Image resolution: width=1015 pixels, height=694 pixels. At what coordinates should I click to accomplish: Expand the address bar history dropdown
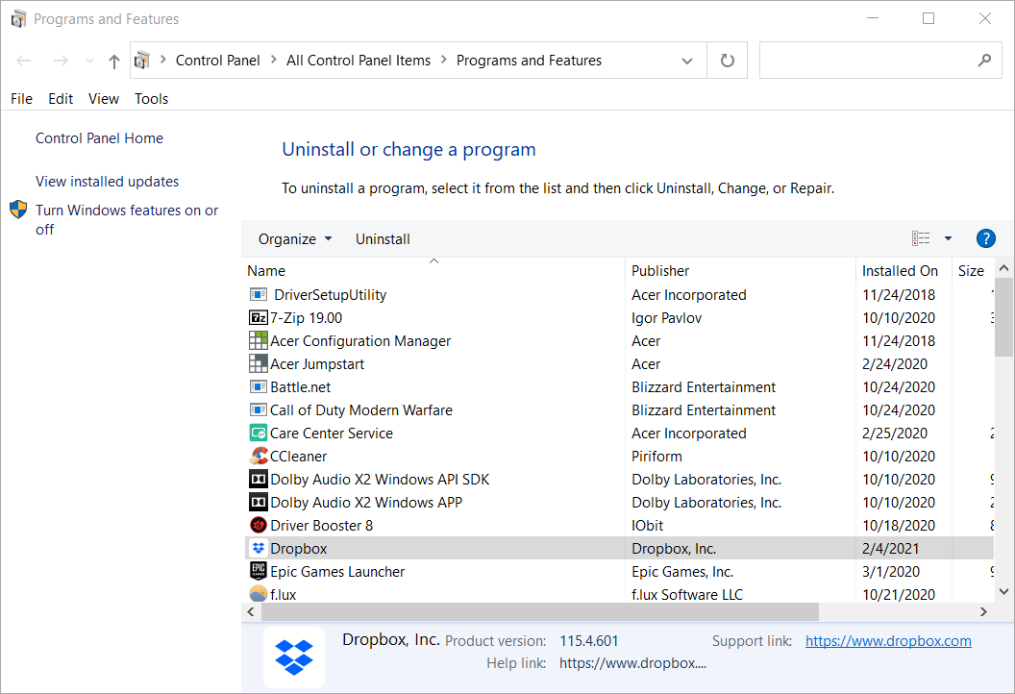[687, 61]
